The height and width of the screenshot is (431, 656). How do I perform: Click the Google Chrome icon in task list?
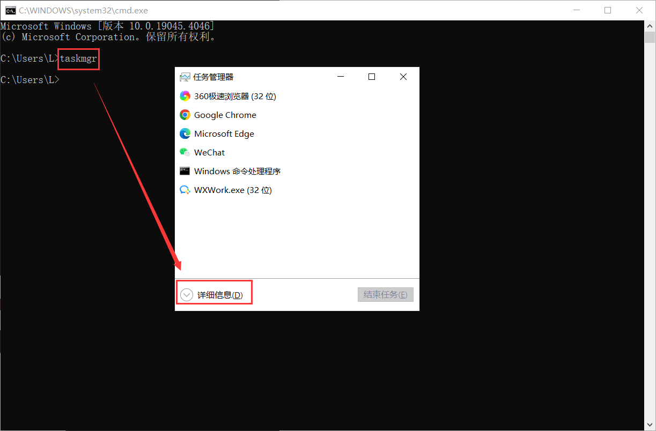185,115
